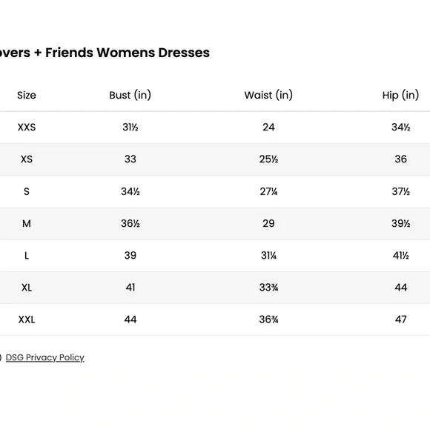
Task: Click the Waist (in) column header
Action: [268, 95]
